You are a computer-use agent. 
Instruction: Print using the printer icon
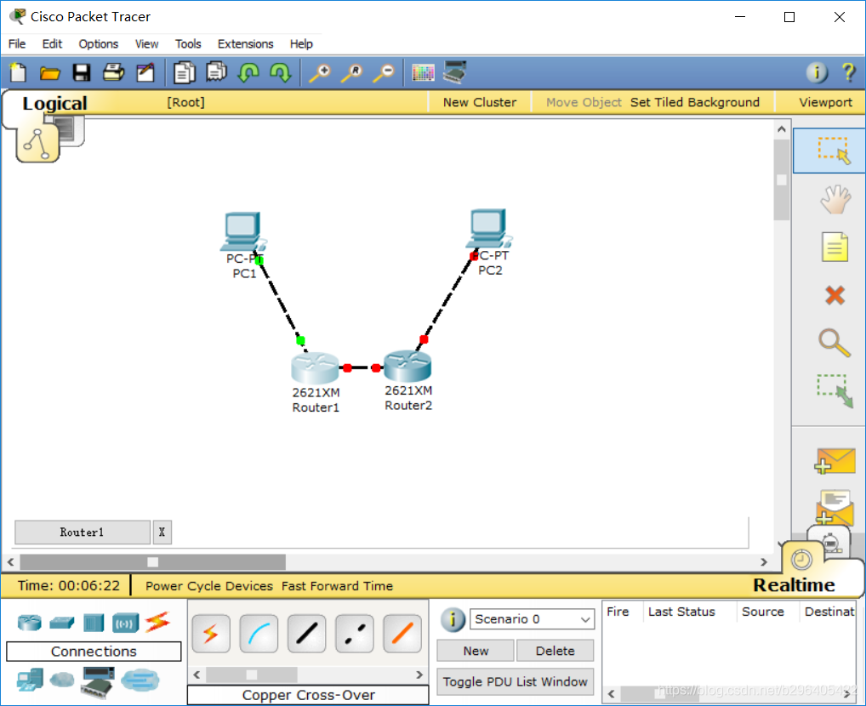coord(114,72)
